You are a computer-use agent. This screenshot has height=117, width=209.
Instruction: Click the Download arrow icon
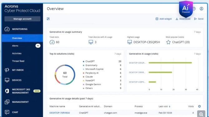pyautogui.click(x=177, y=19)
